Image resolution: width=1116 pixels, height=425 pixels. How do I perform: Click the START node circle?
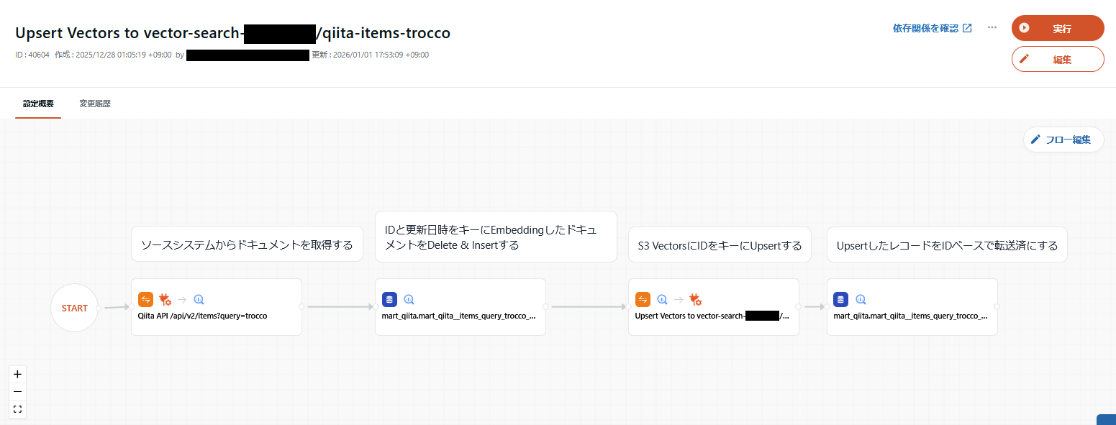point(74,308)
